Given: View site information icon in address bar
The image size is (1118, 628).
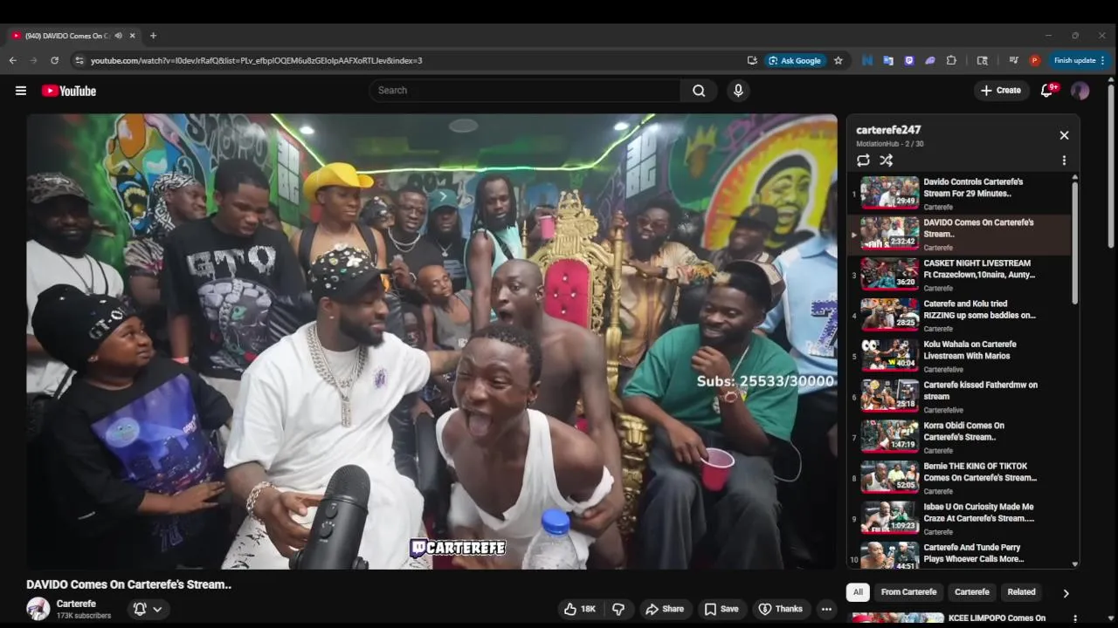Looking at the screenshot, I should coord(79,60).
